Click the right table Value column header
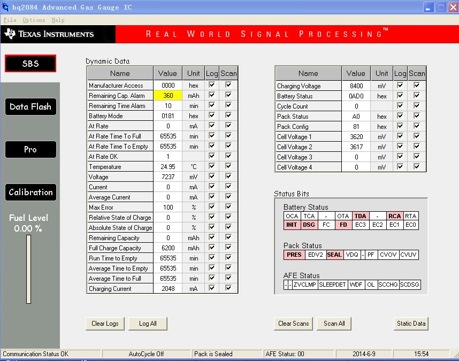459x361 pixels. click(356, 73)
